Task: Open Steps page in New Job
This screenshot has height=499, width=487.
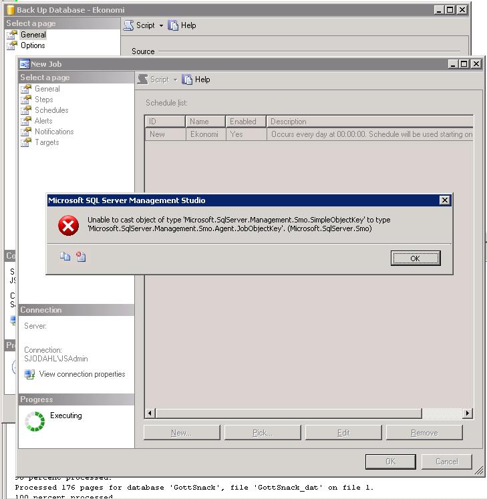Action: click(44, 100)
